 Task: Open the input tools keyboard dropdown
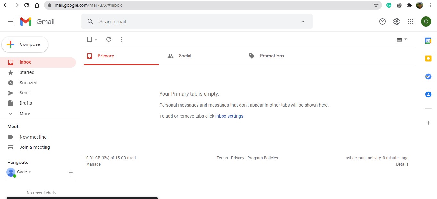click(x=405, y=39)
